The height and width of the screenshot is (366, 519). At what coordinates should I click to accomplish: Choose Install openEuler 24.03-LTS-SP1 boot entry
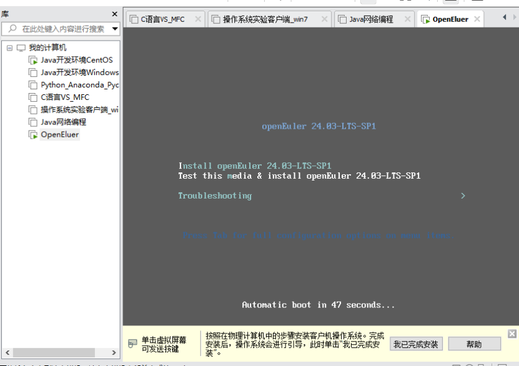(x=255, y=166)
